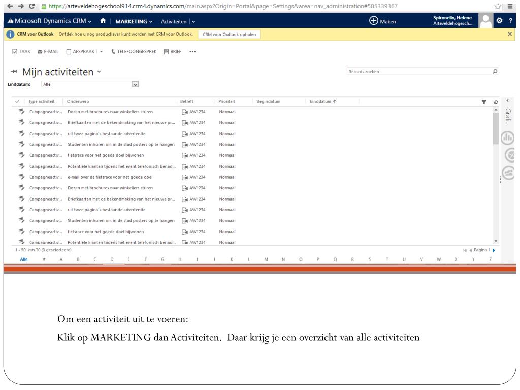The image size is (520, 390).
Task: Expand the collapsed charts pane arrow
Action: [508, 101]
